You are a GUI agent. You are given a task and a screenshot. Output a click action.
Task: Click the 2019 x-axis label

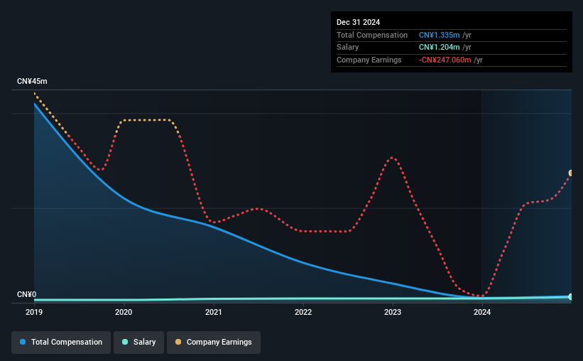pos(34,312)
